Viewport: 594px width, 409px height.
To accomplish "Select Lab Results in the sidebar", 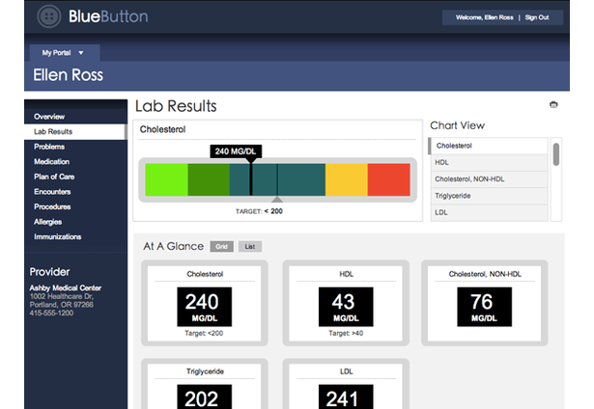I will pyautogui.click(x=75, y=131).
